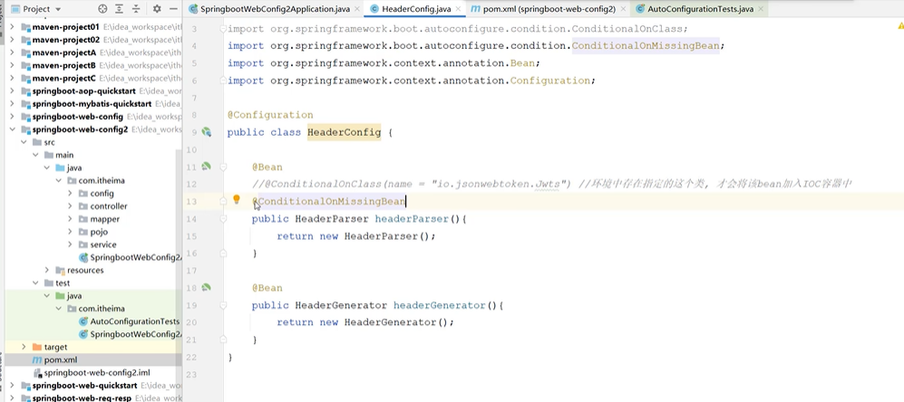Click the bean gutter icon on line 11
Screen dimensions: 904x402
(206, 167)
